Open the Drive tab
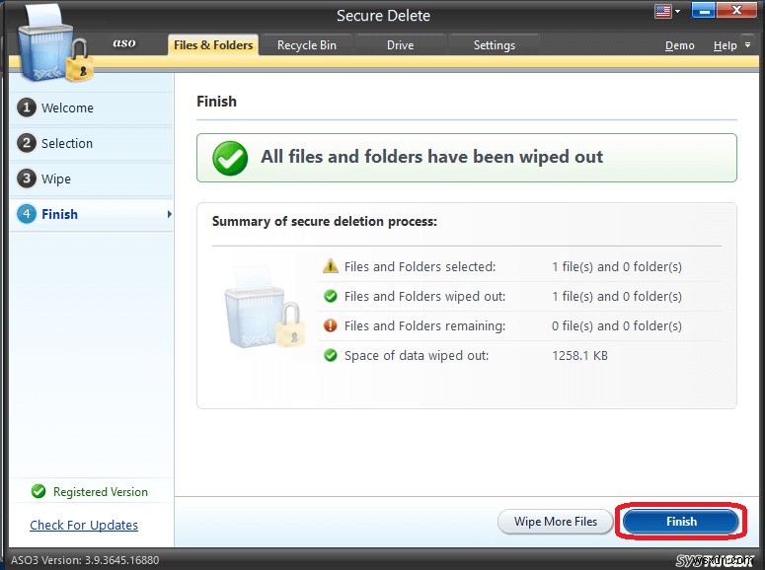This screenshot has width=765, height=570. [x=400, y=45]
